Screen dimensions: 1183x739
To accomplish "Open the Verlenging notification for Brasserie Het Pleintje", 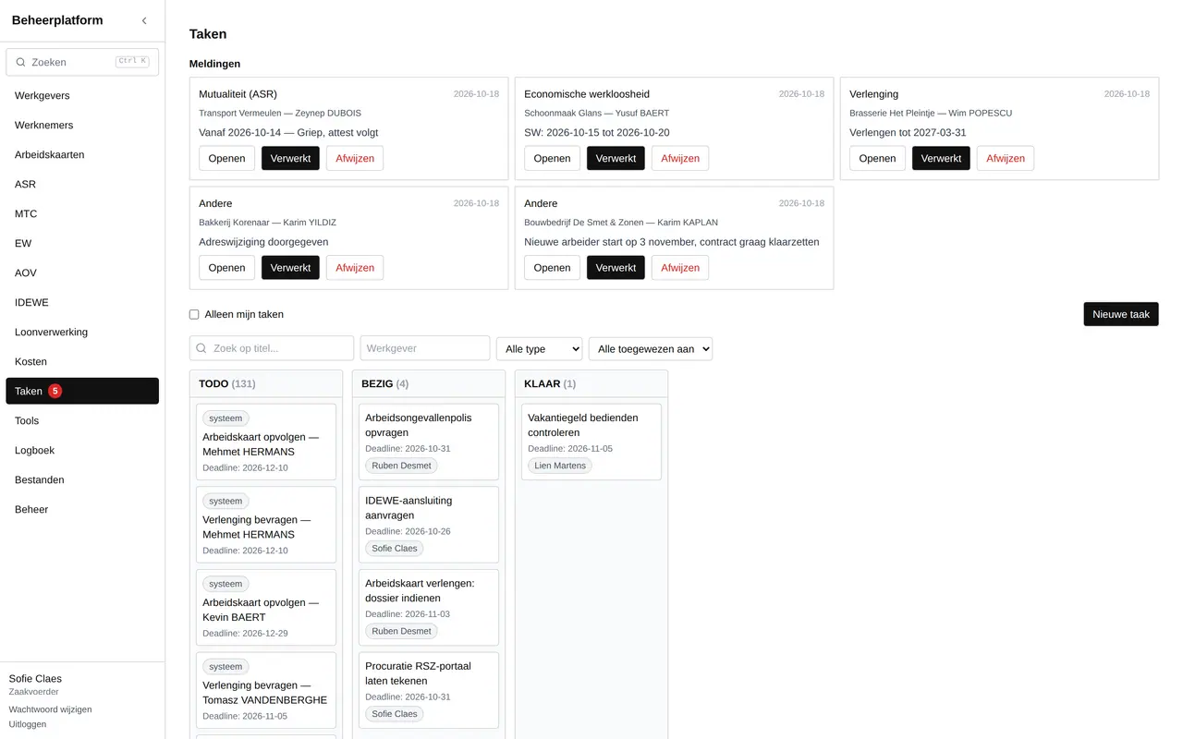I will tap(877, 158).
